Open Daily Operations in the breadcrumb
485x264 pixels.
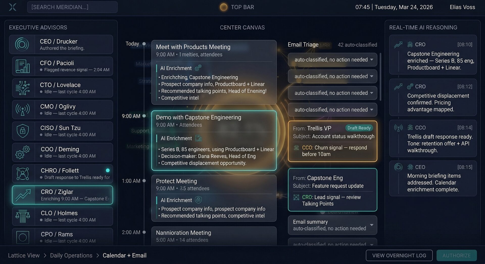coord(71,255)
